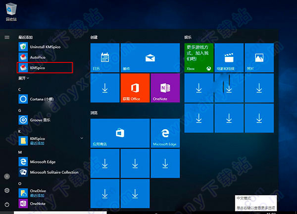Launch Groove 音乐 from app list
Viewport: 297px width, 214px height.
[45, 120]
